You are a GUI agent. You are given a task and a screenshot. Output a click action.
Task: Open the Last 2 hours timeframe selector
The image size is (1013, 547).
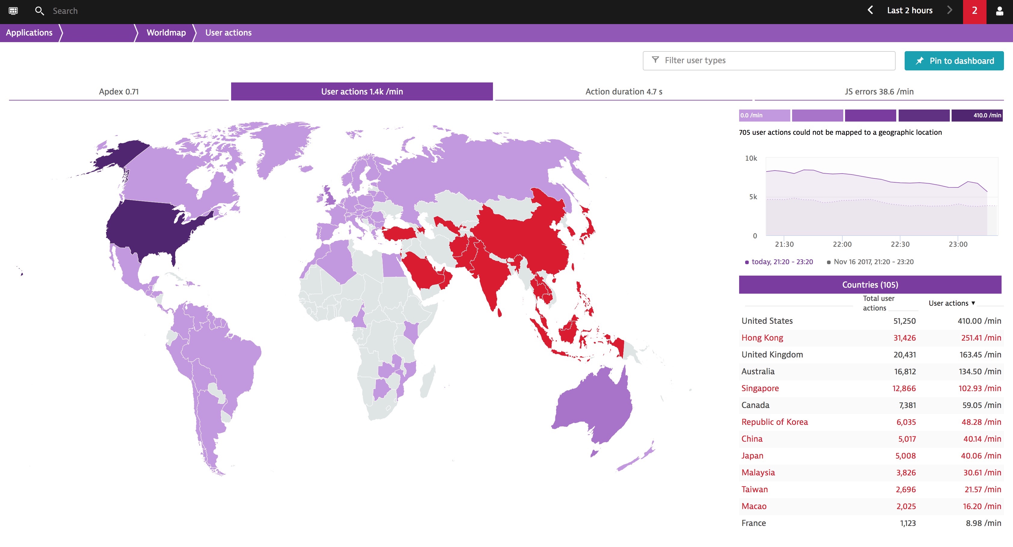point(909,11)
